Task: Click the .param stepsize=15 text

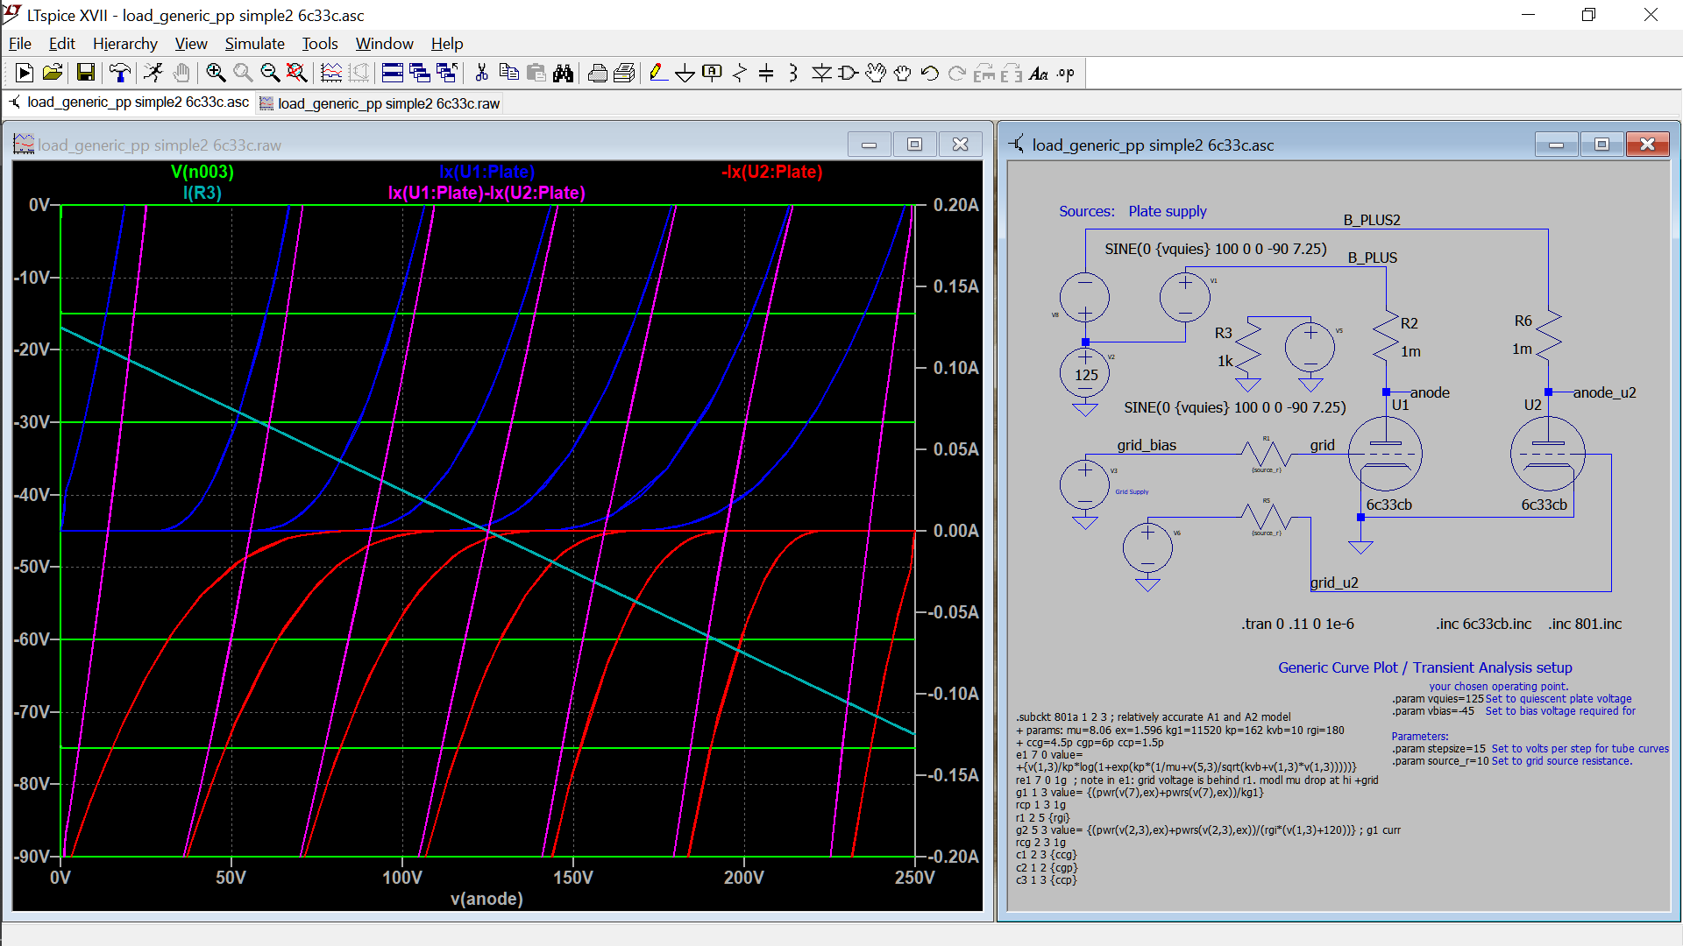Action: tap(1439, 749)
